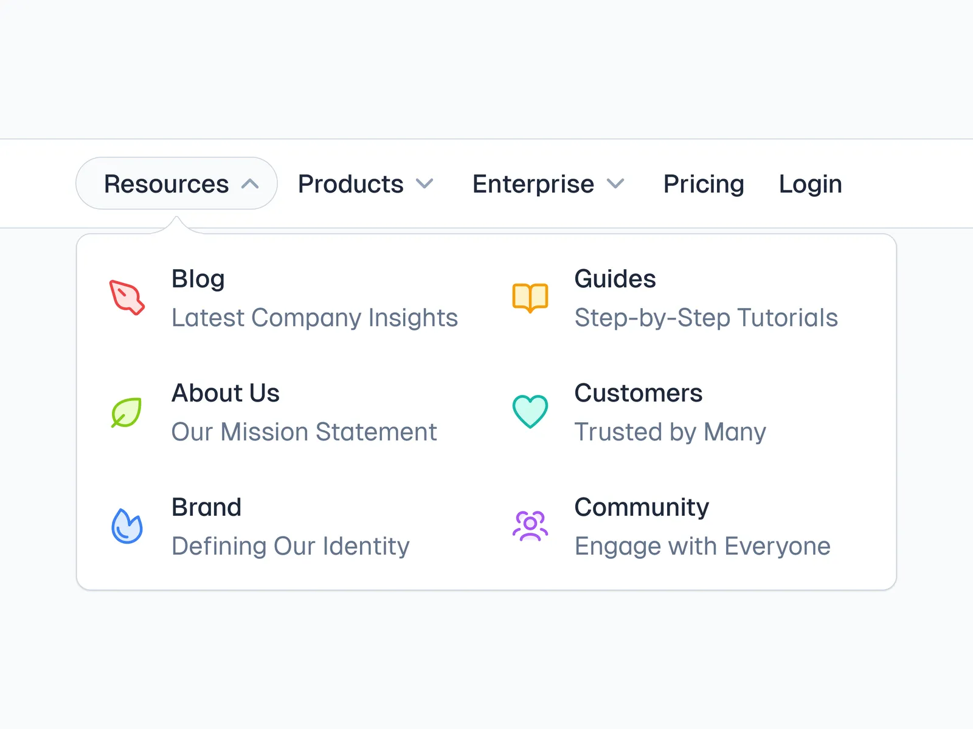Viewport: 973px width, 729px height.
Task: Open the Customers link title
Action: pos(638,393)
